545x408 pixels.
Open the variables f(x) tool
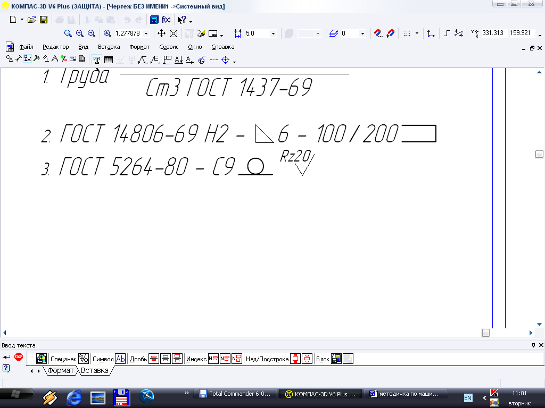pos(166,20)
